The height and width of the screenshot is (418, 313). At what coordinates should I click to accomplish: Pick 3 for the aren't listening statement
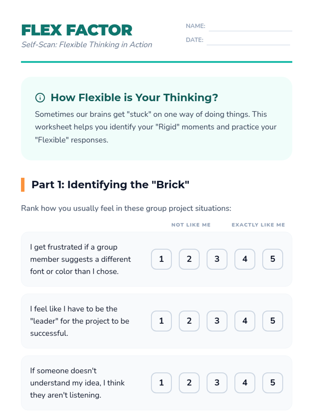coord(217,383)
